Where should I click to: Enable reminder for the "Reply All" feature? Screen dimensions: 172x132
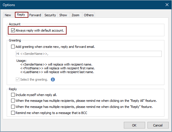point(13,100)
